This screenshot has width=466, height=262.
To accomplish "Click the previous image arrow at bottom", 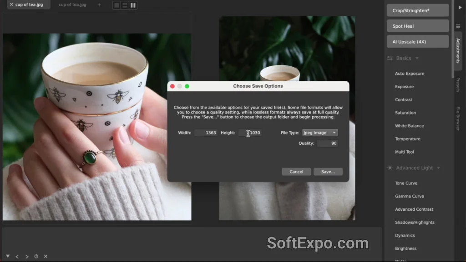I will (17, 257).
